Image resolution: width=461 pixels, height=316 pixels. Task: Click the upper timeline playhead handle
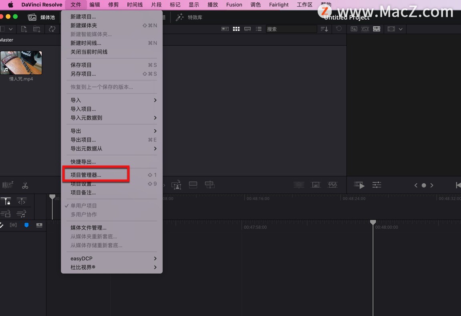point(52,197)
